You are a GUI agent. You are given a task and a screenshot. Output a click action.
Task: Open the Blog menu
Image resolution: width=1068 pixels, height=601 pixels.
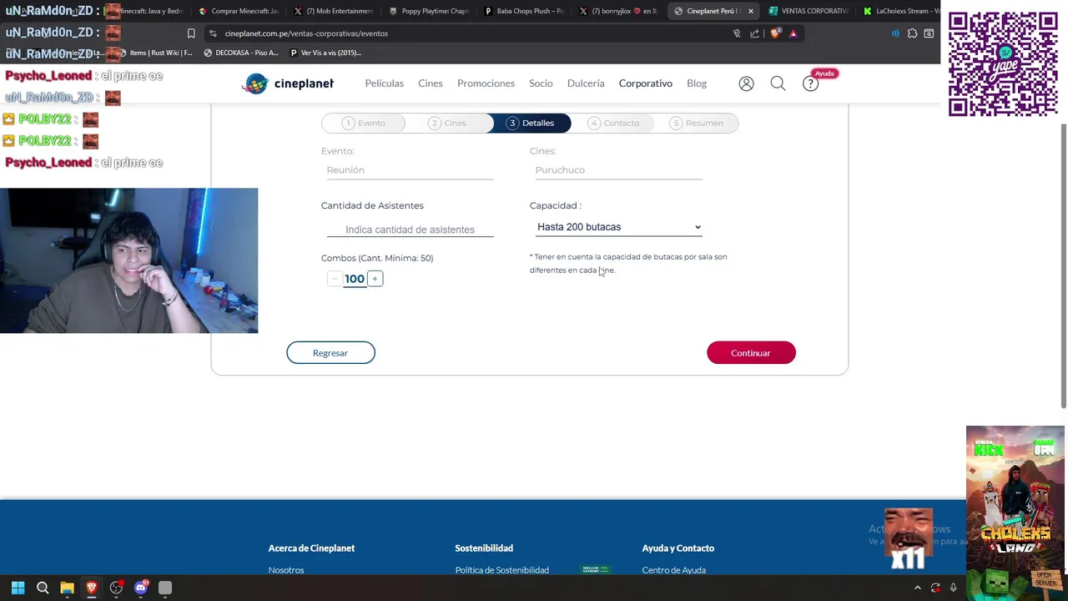point(697,83)
